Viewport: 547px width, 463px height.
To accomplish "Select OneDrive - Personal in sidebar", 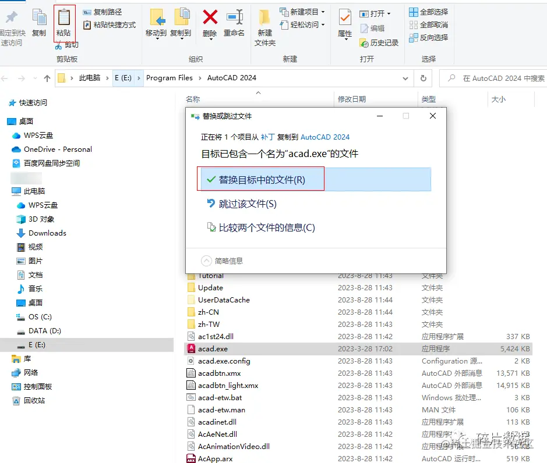I will [x=52, y=149].
